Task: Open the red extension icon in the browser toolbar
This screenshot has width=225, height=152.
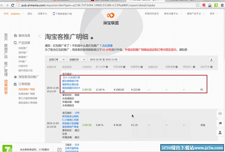Action: [x=204, y=5]
